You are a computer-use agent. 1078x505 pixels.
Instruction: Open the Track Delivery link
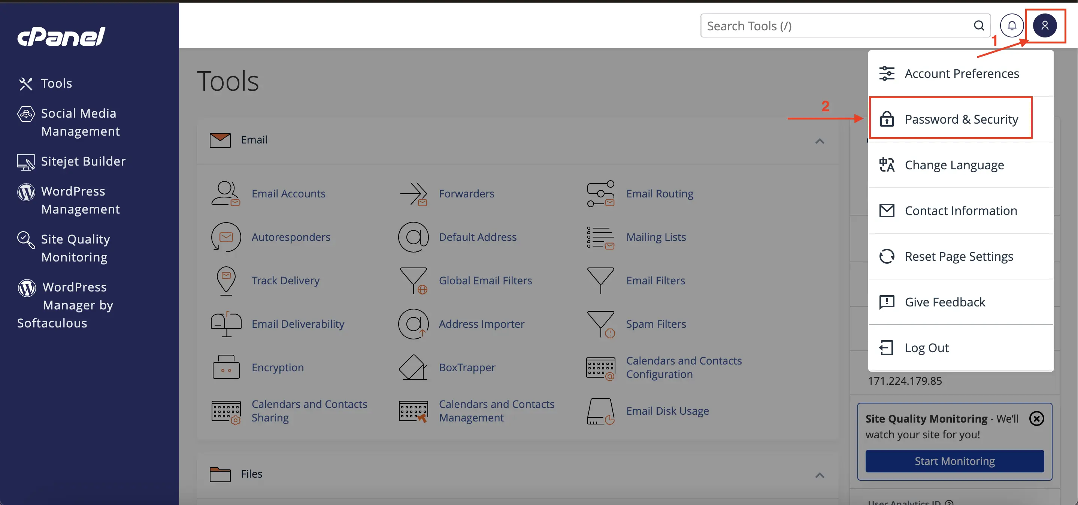coord(285,280)
